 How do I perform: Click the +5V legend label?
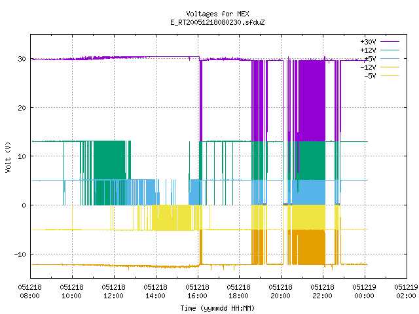[370, 59]
